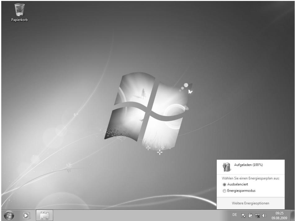Screen dimensions: 295x221
Task: Open the Windows Start menu orb
Action: pyautogui.click(x=9, y=215)
